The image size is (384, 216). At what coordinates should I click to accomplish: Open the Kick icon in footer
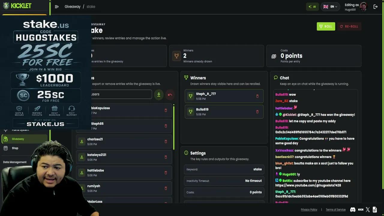361,210
